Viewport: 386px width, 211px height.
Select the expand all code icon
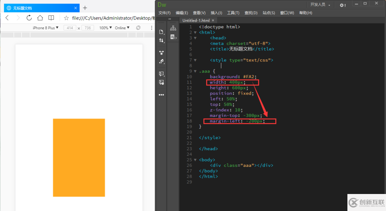tap(161, 53)
